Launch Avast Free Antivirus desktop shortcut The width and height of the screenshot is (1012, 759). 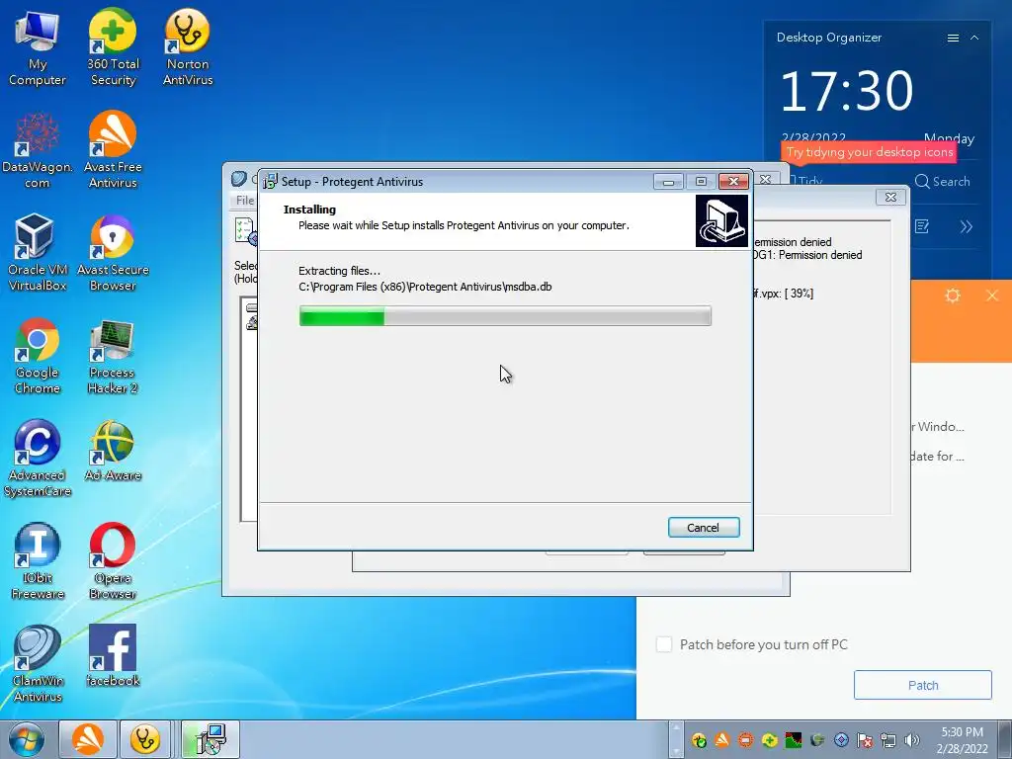click(113, 151)
